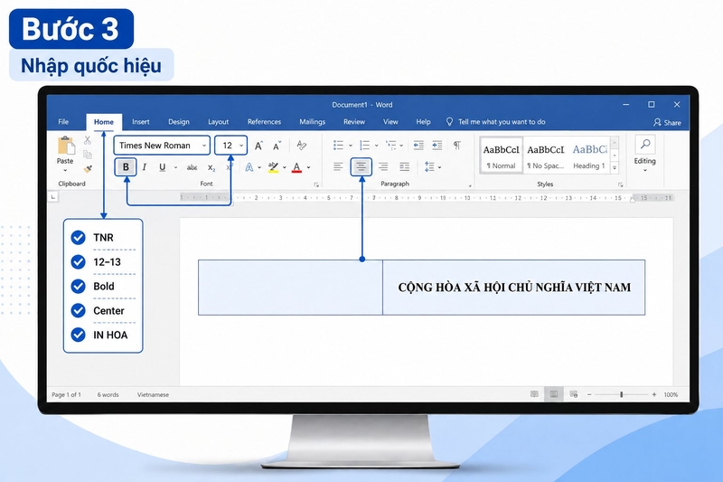Switch to Read Mode view
Screen dimensions: 723x482
(x=534, y=394)
